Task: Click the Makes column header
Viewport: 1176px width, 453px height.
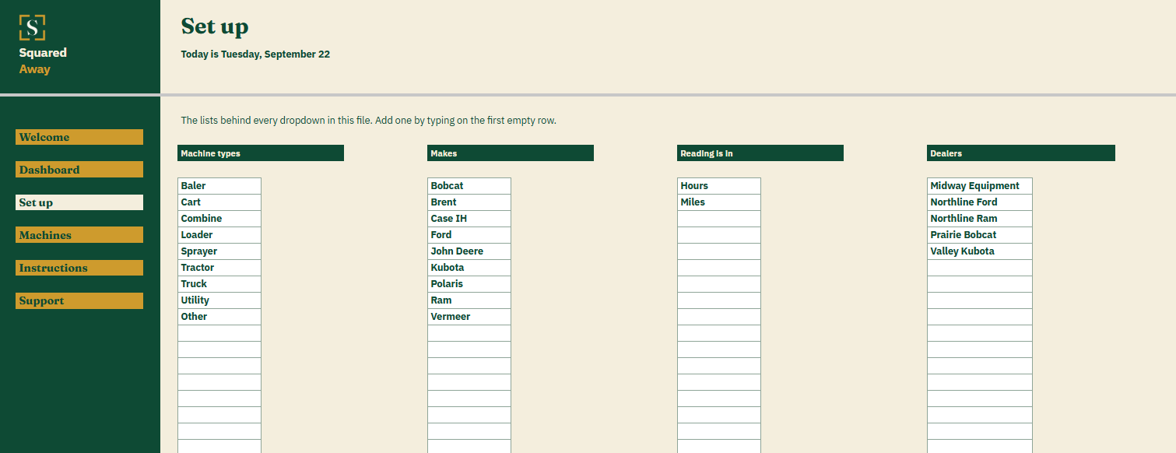Action: coord(511,153)
